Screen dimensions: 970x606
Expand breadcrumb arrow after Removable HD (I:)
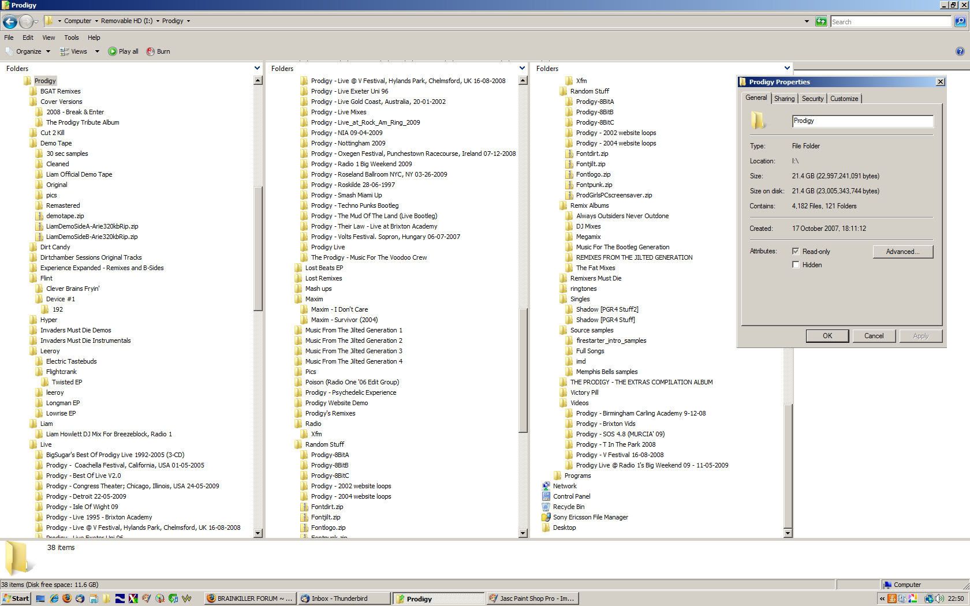[157, 21]
